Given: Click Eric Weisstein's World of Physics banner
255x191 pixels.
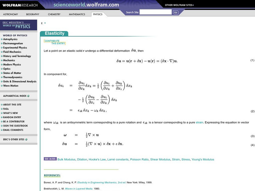Looking at the screenshot, I should [x=18, y=25].
